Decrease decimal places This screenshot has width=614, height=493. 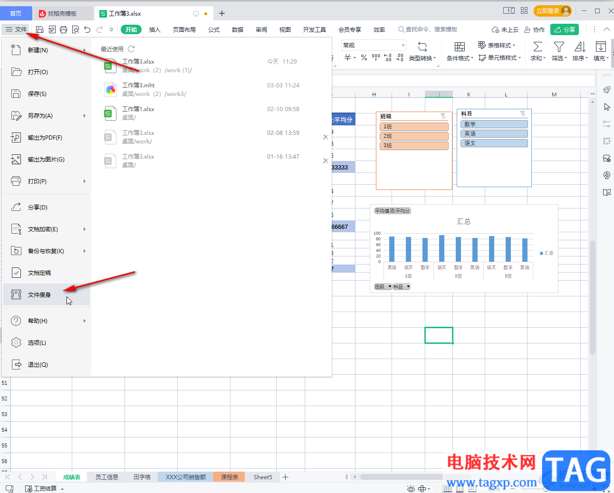(x=400, y=57)
